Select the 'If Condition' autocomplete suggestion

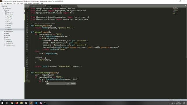61,84
